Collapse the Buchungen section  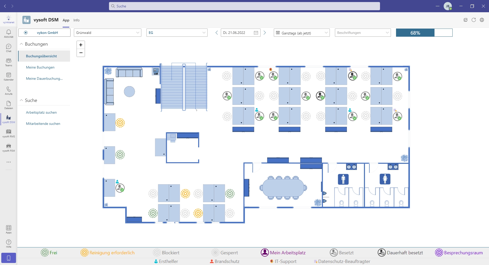pyautogui.click(x=21, y=44)
